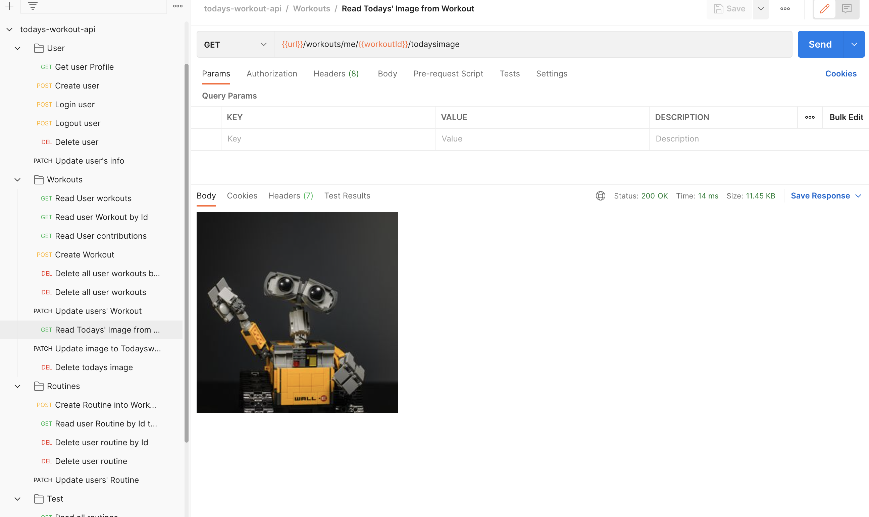Click the pencil edit icon
Screen dimensions: 869x517
point(824,9)
